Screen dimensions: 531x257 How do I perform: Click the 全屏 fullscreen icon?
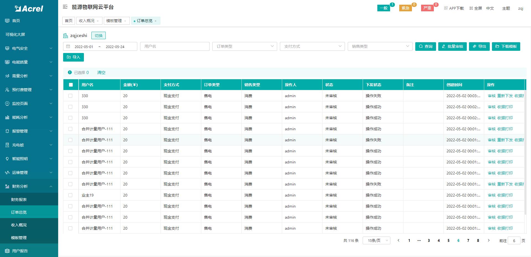pos(471,8)
